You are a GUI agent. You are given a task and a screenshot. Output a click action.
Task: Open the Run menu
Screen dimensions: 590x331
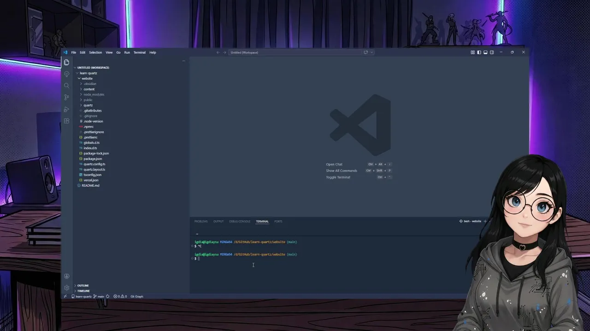point(127,52)
